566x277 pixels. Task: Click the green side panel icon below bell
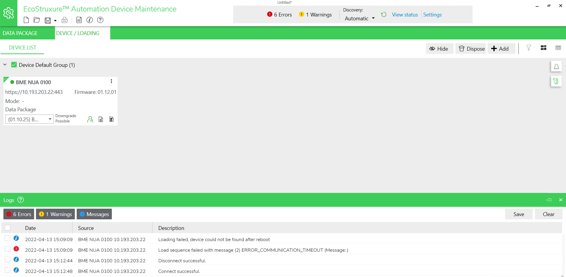556,81
